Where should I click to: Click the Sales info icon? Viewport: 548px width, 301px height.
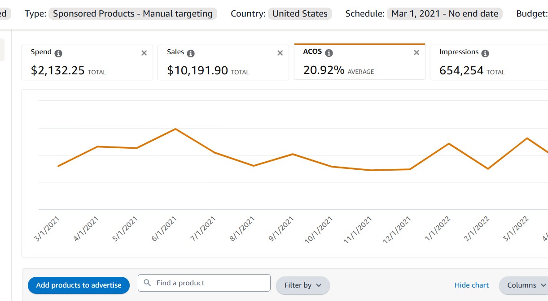(191, 53)
